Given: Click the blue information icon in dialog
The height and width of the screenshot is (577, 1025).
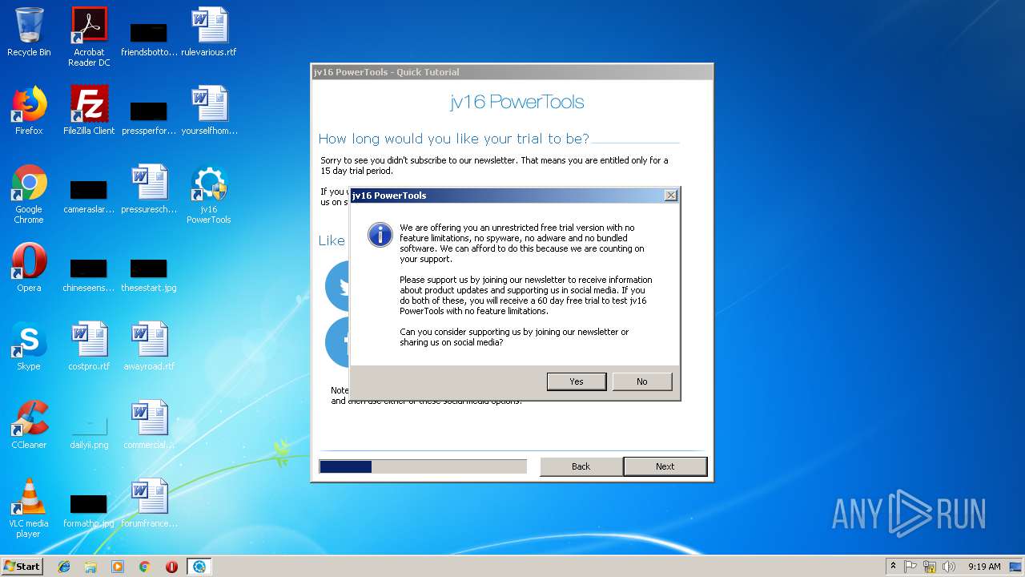Looking at the screenshot, I should pyautogui.click(x=380, y=235).
